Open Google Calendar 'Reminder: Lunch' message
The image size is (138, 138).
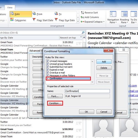coord(14,116)
